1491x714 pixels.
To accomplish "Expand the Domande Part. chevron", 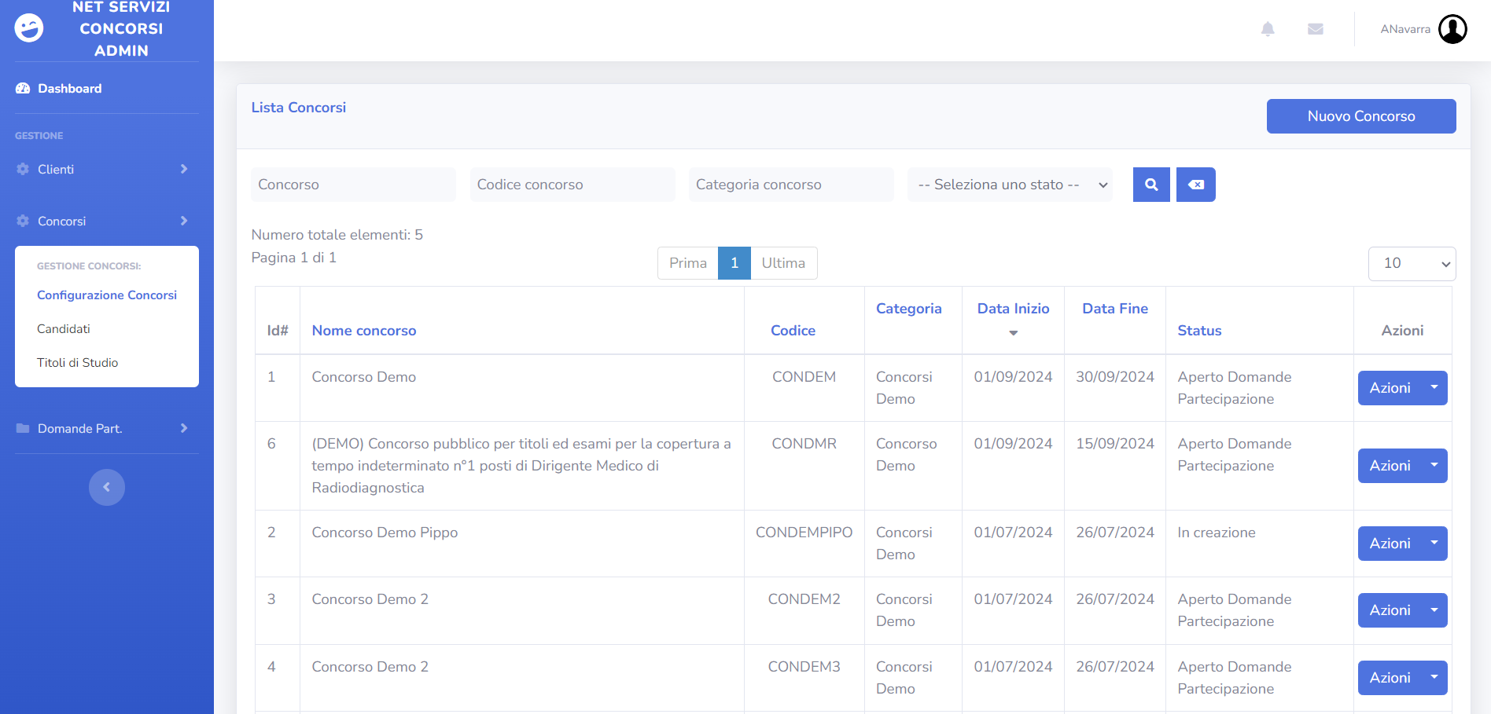I will [x=184, y=428].
